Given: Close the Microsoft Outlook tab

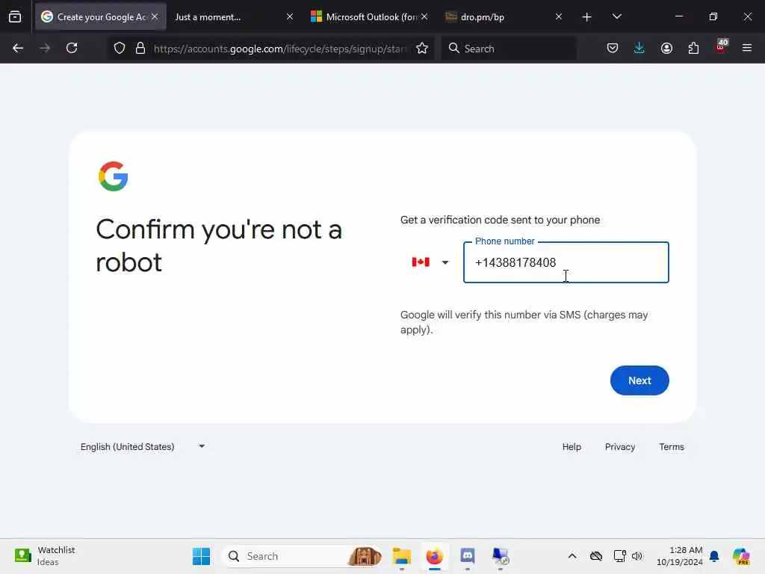Looking at the screenshot, I should [x=424, y=16].
